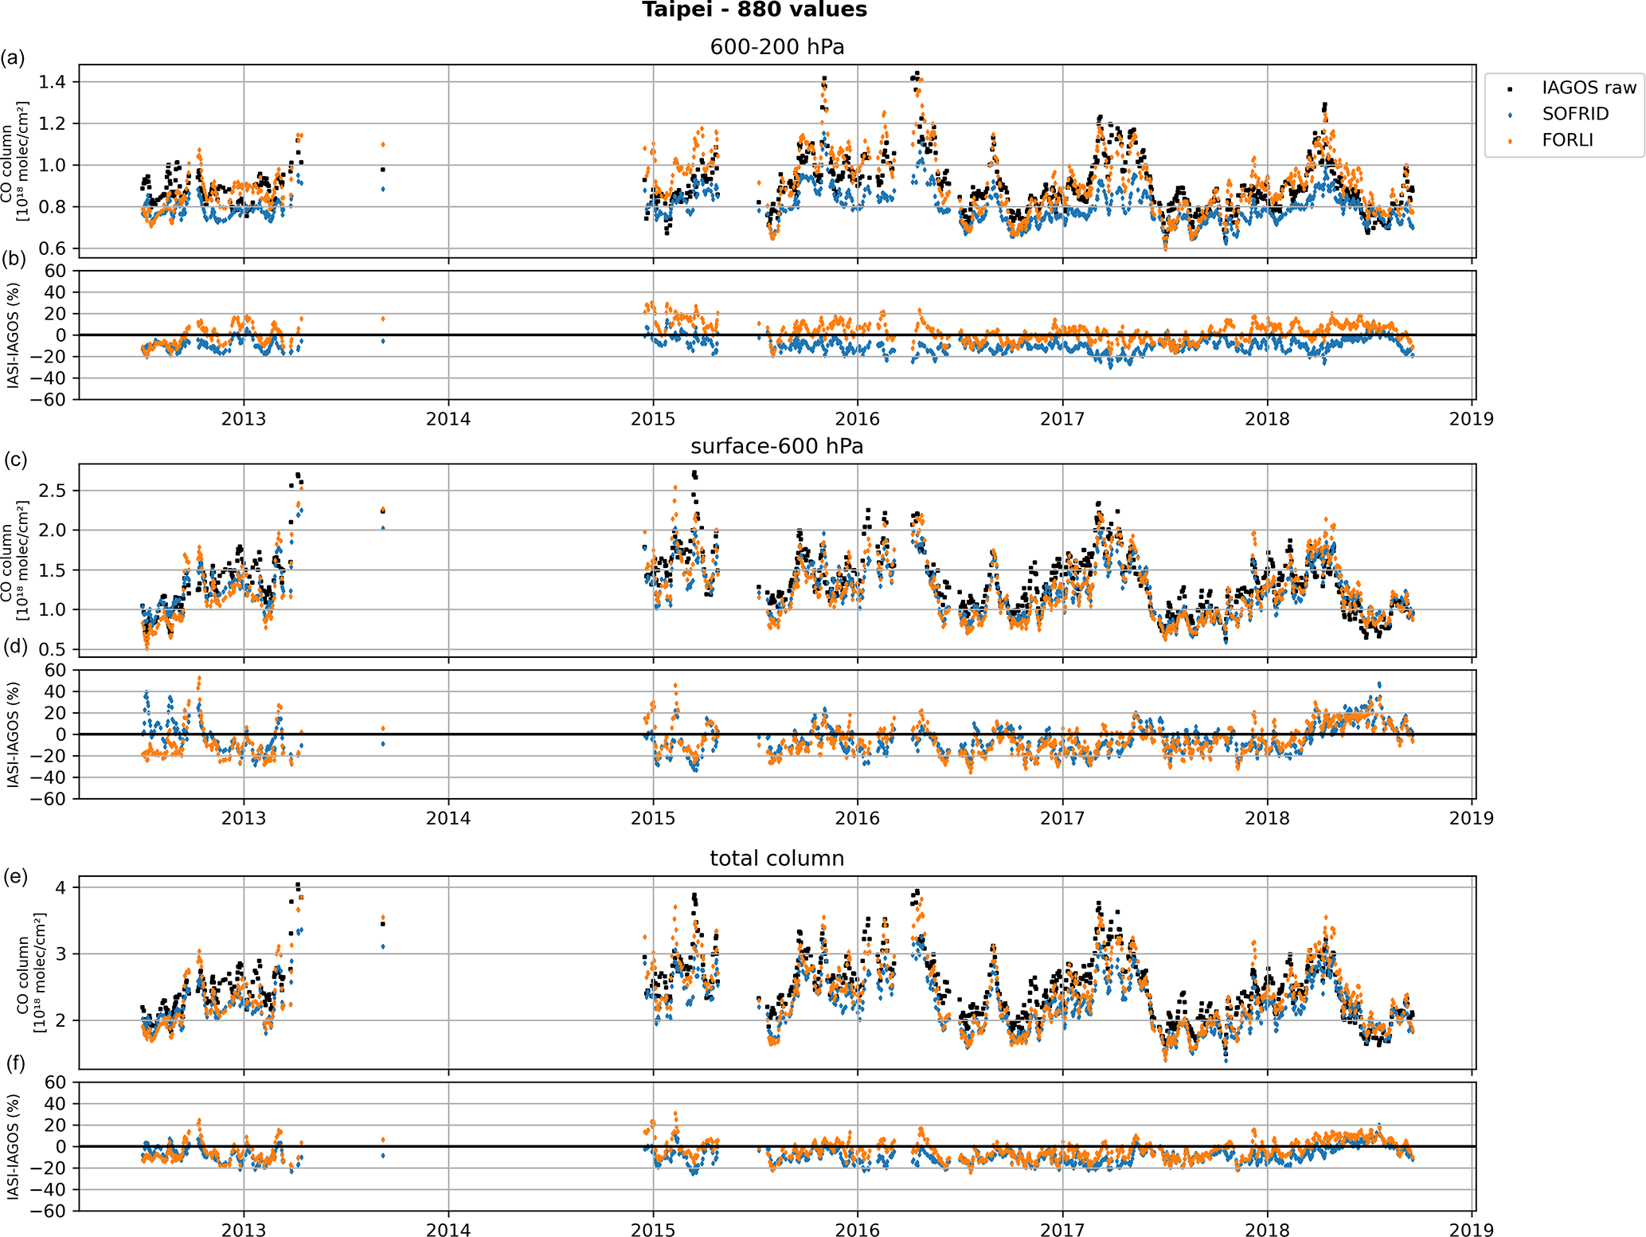Click the 'total column' panel title

[776, 859]
